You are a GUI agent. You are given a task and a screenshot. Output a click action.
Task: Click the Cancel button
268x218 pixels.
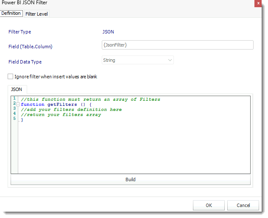[x=243, y=205]
